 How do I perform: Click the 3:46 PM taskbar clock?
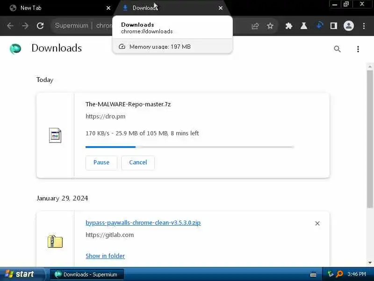coord(357,274)
